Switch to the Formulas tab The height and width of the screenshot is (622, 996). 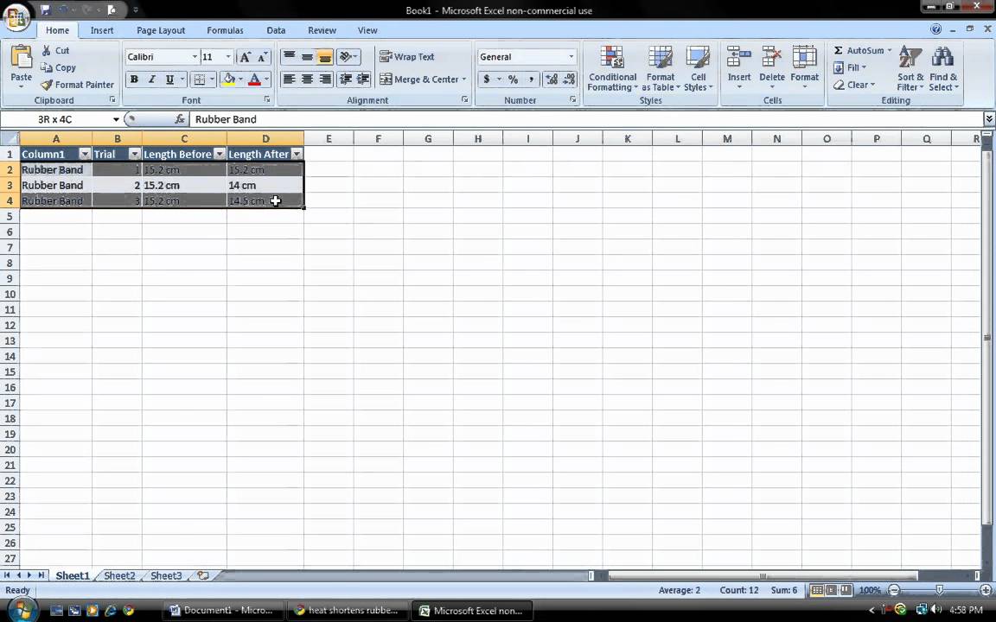225,30
